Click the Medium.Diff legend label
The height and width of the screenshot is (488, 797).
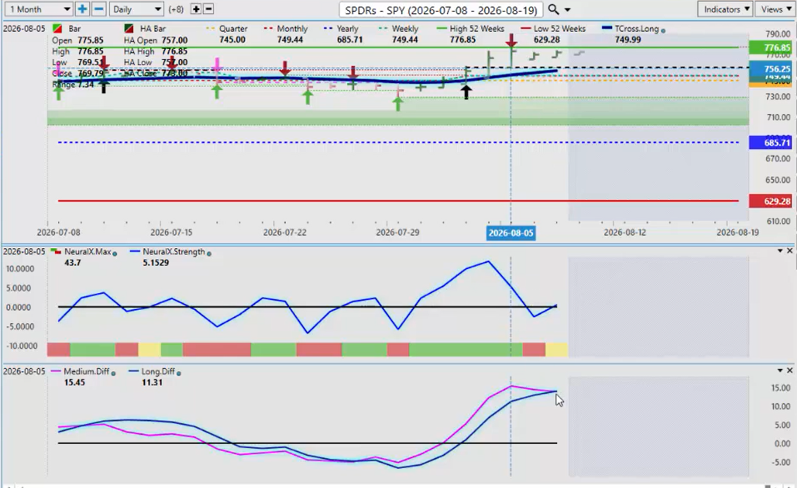(87, 371)
